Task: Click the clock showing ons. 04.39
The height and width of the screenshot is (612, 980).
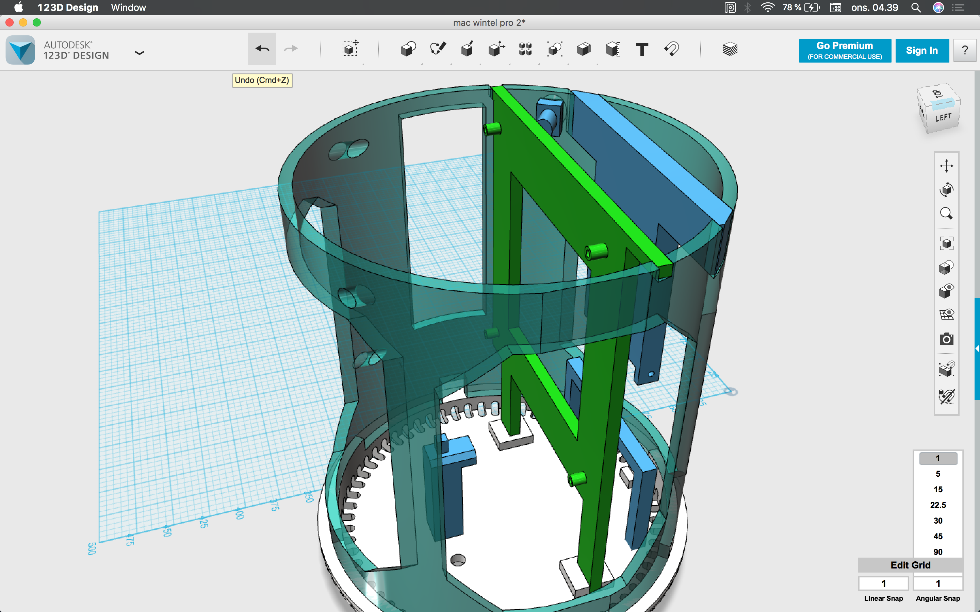Action: tap(874, 7)
